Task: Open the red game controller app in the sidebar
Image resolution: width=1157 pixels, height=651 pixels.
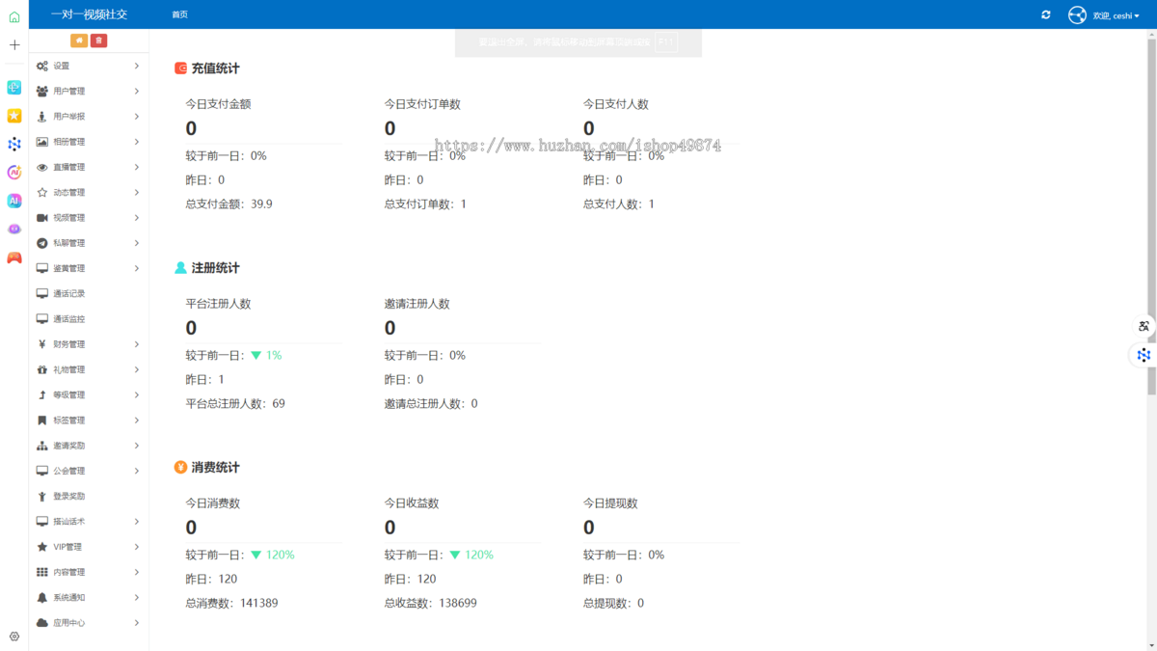Action: coord(14,258)
